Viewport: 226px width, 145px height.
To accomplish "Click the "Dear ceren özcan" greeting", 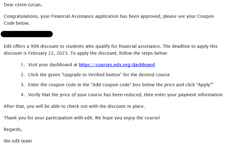I will point(23,5).
